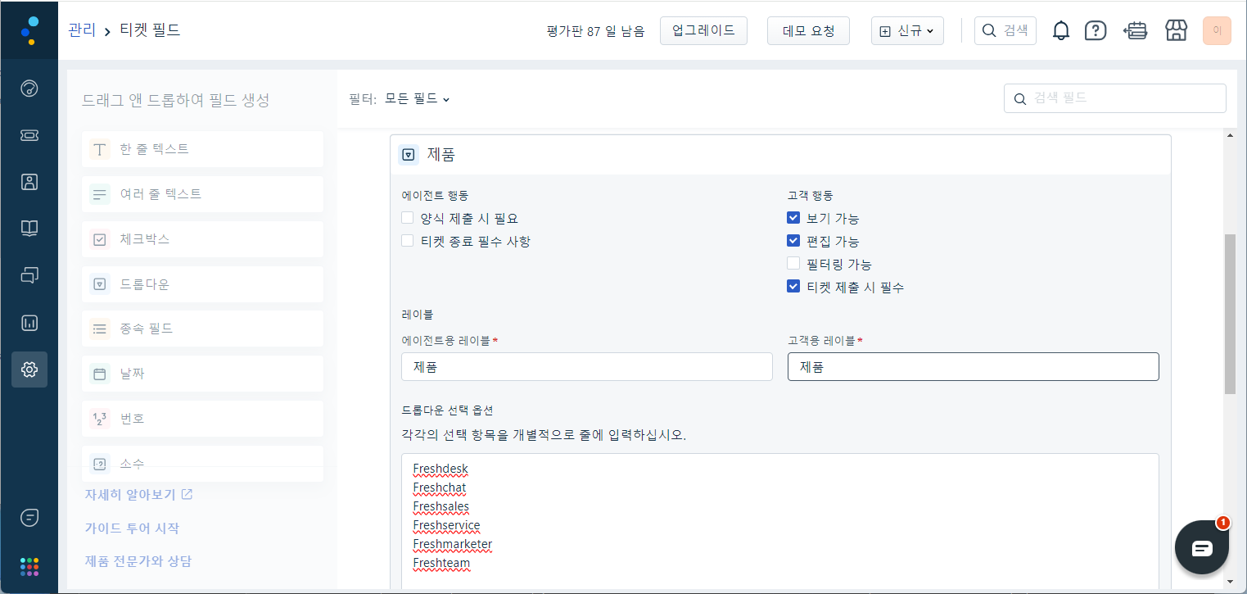1247x594 pixels.
Task: Click the scrollbar down arrow
Action: 1230,581
